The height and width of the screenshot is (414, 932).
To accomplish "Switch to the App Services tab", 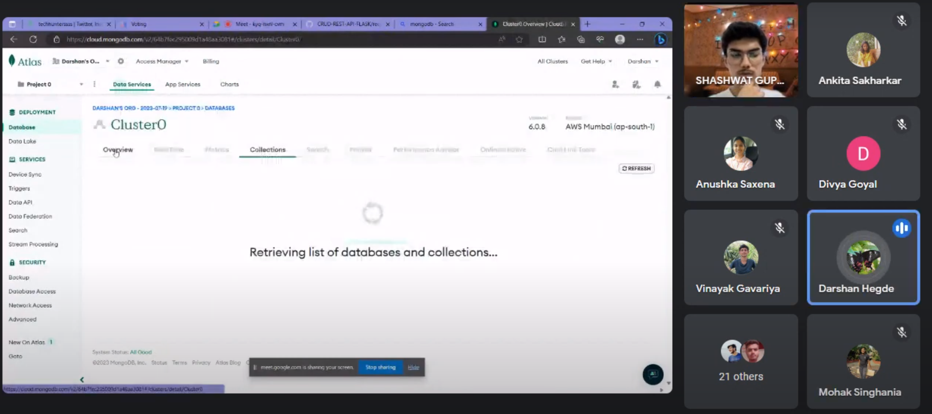I will [x=183, y=84].
